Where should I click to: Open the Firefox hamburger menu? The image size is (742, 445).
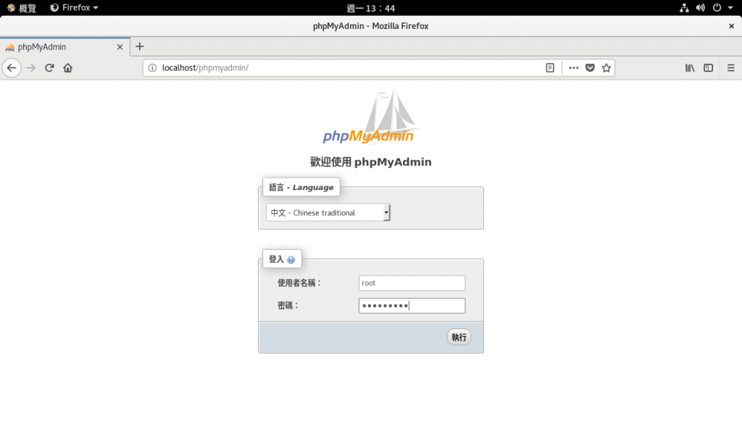tap(730, 67)
